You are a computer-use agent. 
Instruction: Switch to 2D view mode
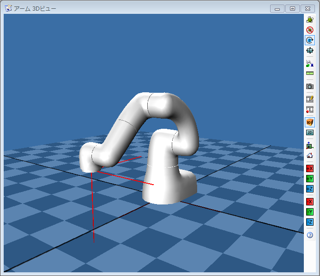pyautogui.click(x=310, y=132)
